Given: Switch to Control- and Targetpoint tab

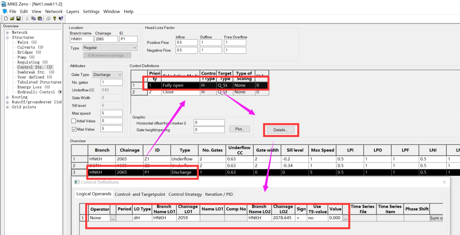Looking at the screenshot, I should [x=140, y=194].
